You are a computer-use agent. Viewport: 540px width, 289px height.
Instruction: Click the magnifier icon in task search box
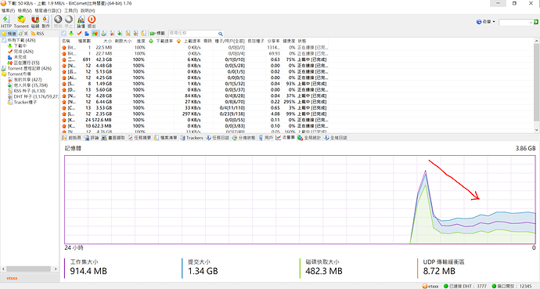[x=221, y=34]
